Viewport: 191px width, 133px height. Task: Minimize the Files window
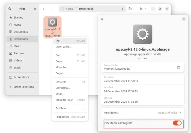[x=153, y=9]
